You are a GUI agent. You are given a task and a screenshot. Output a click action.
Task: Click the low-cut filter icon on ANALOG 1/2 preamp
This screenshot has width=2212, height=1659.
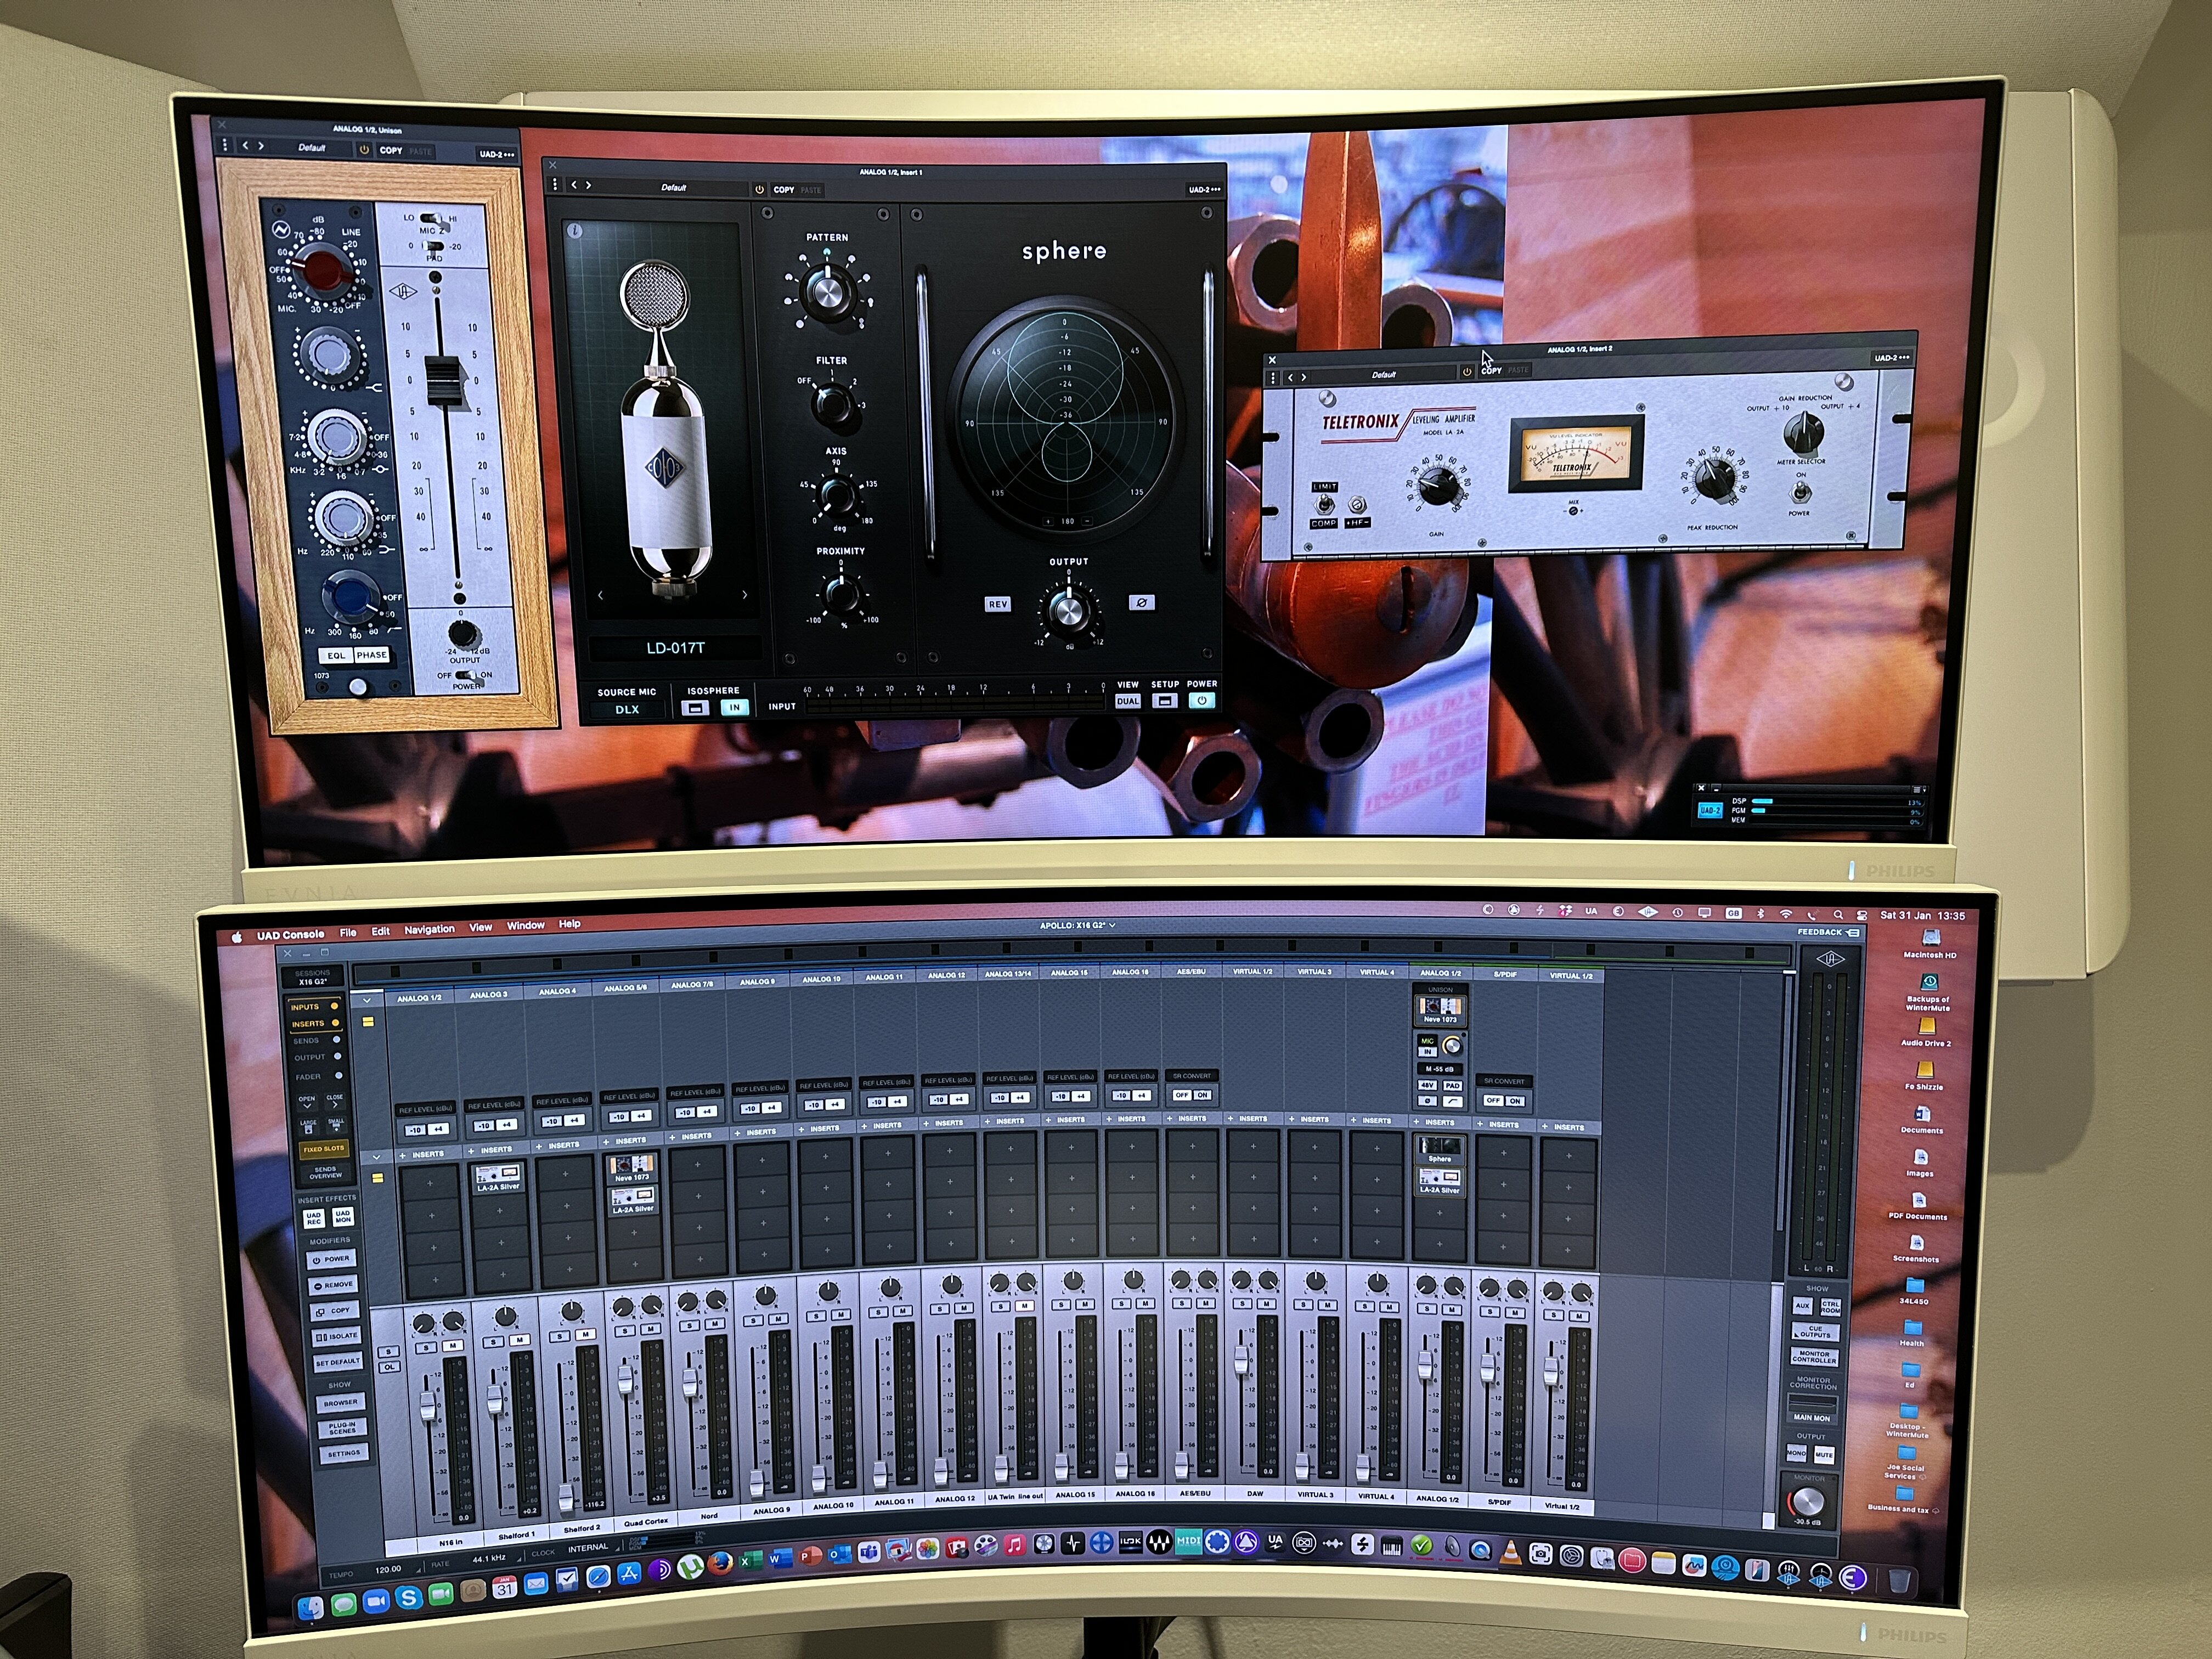pyautogui.click(x=1452, y=1101)
